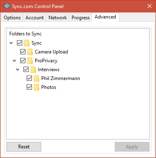Screen dimensions: 156x158
Task: Uncheck the Camera Upload checkbox
Action: point(23,52)
